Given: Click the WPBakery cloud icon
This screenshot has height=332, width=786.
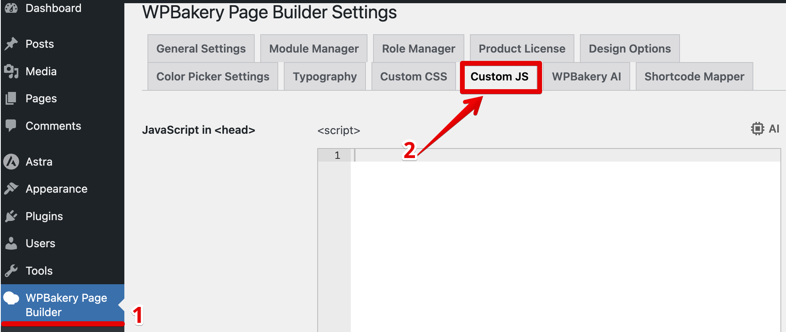Looking at the screenshot, I should click(11, 298).
